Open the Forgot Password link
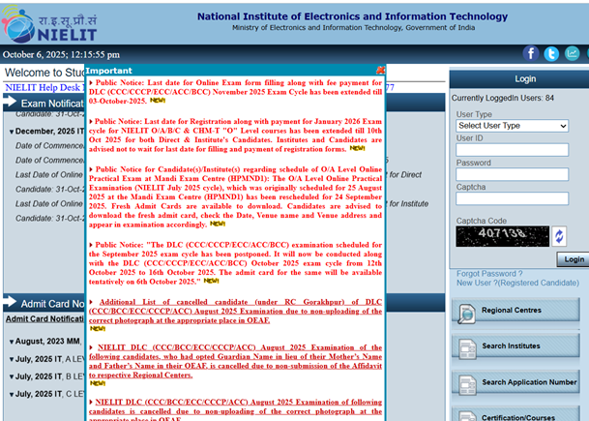Viewport: 589px width, 421px height. (x=488, y=274)
